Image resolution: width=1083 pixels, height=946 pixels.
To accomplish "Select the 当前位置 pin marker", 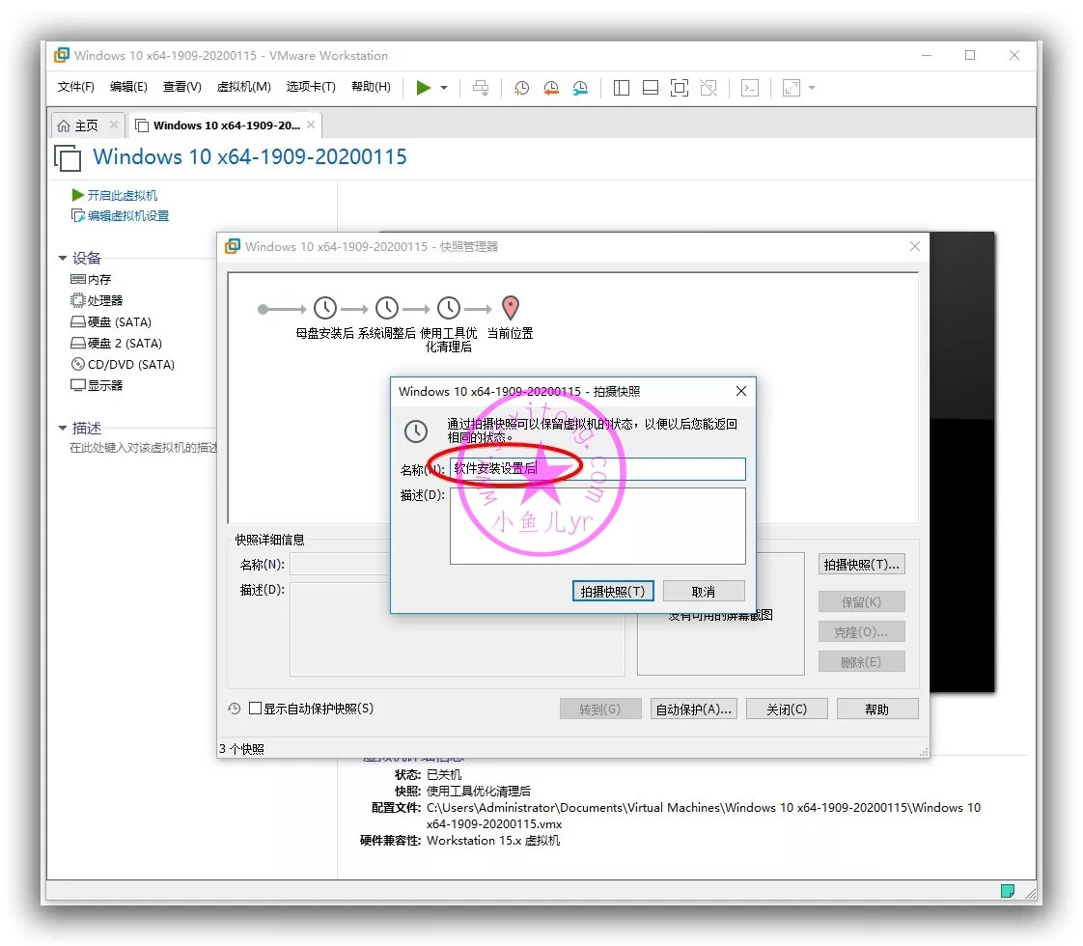I will click(511, 308).
